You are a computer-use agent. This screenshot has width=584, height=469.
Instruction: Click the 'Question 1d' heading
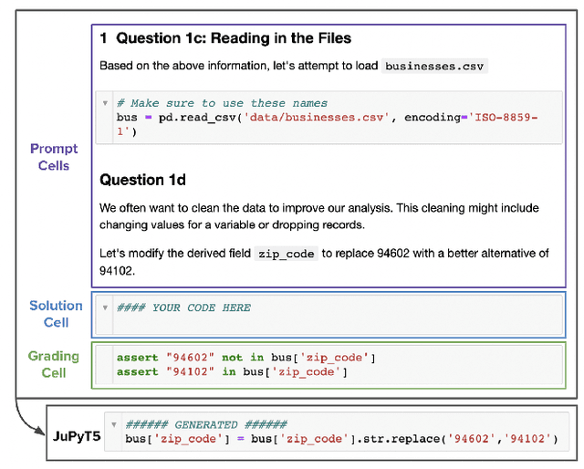141,179
